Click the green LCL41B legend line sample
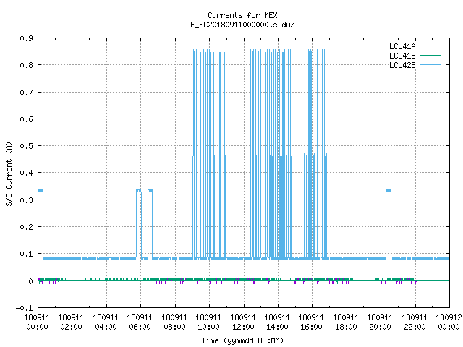This screenshot has width=463, height=347. [430, 55]
